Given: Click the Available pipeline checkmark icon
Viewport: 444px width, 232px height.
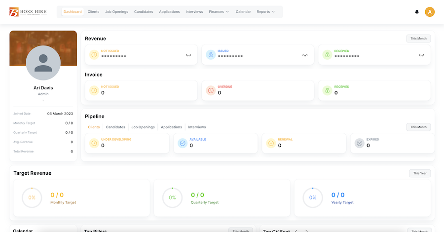Looking at the screenshot, I should tap(183, 143).
